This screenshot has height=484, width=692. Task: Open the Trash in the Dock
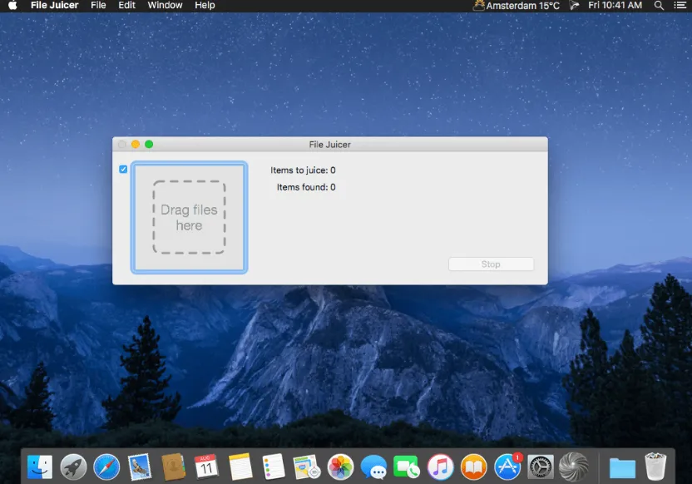click(655, 467)
